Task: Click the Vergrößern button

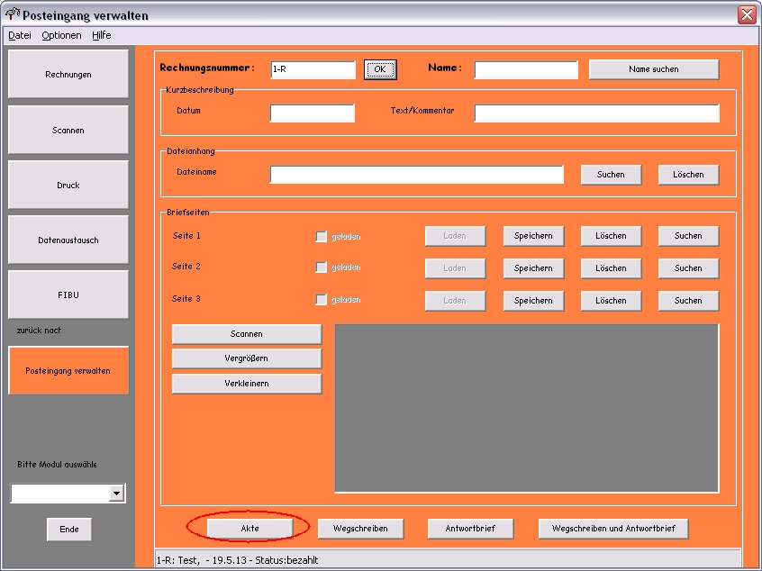Action: click(247, 358)
